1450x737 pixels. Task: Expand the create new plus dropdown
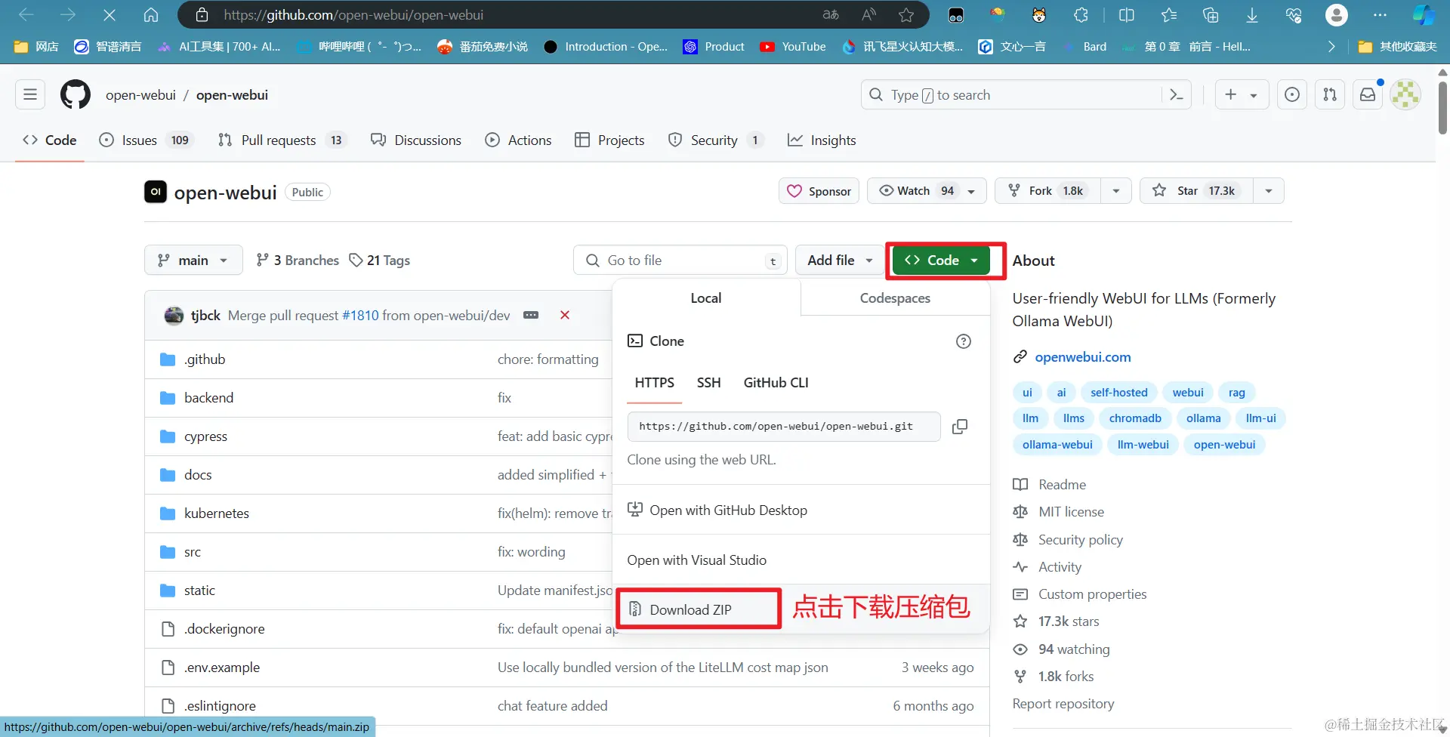click(1242, 94)
